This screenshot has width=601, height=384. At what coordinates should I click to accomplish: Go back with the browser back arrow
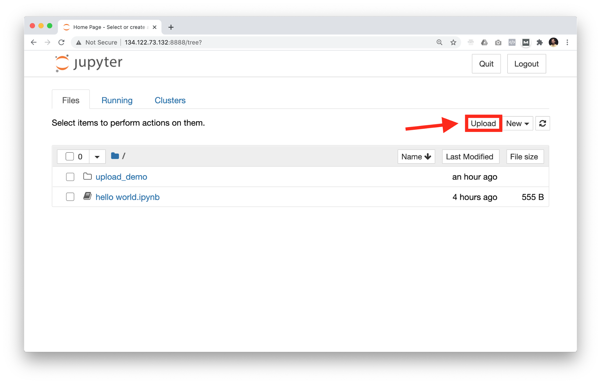click(34, 42)
